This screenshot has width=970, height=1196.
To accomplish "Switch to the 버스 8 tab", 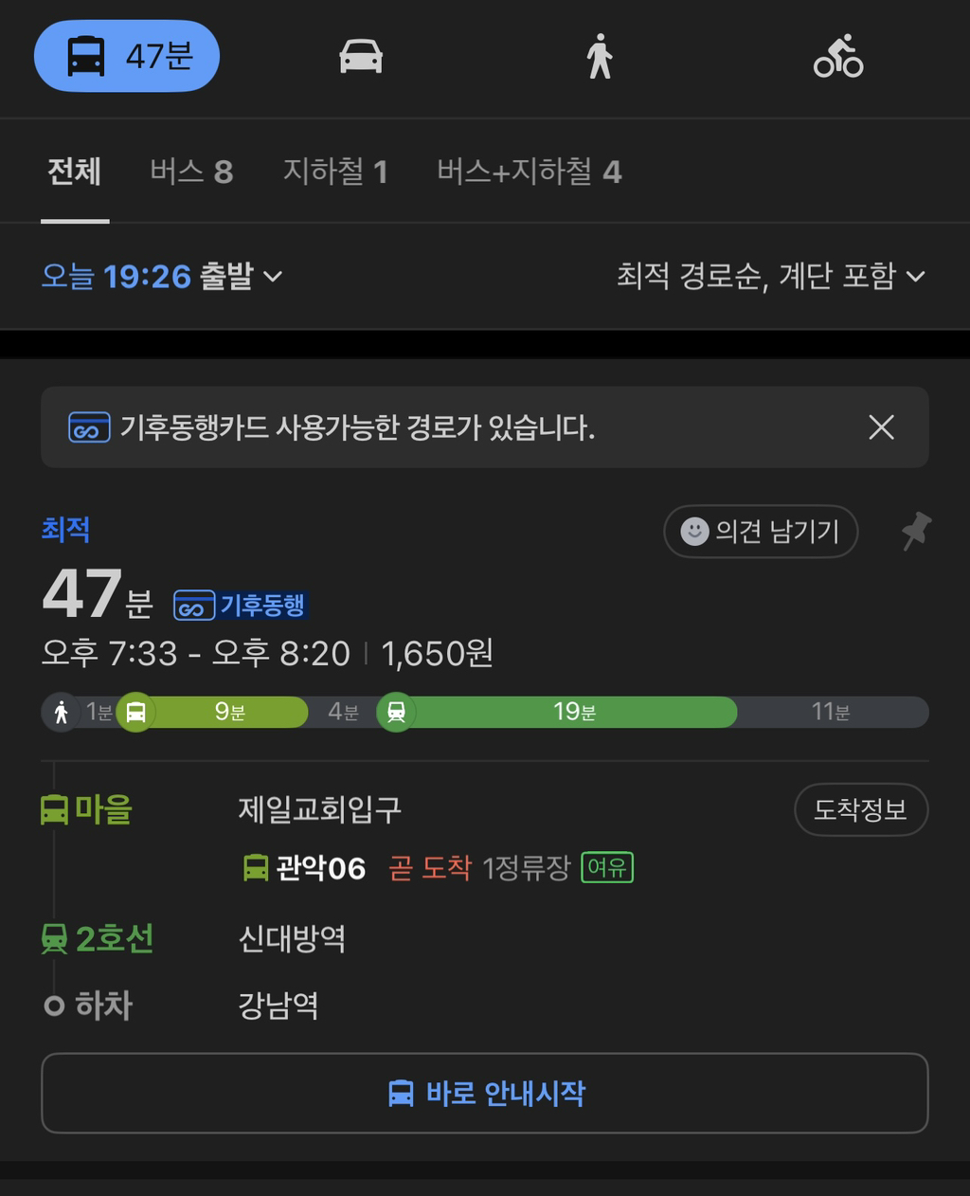I will point(191,172).
